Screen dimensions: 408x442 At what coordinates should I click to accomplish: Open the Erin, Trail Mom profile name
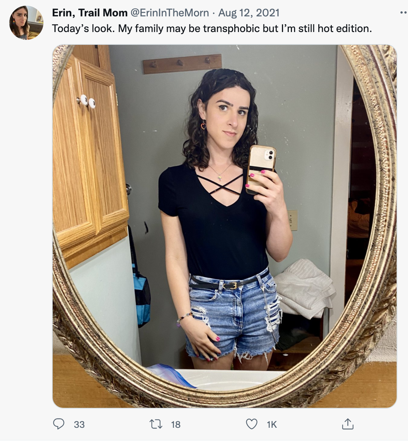click(x=90, y=13)
